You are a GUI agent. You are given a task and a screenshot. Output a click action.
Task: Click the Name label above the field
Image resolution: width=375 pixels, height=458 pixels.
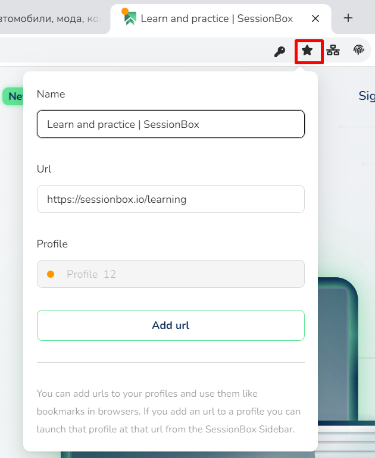click(x=51, y=94)
